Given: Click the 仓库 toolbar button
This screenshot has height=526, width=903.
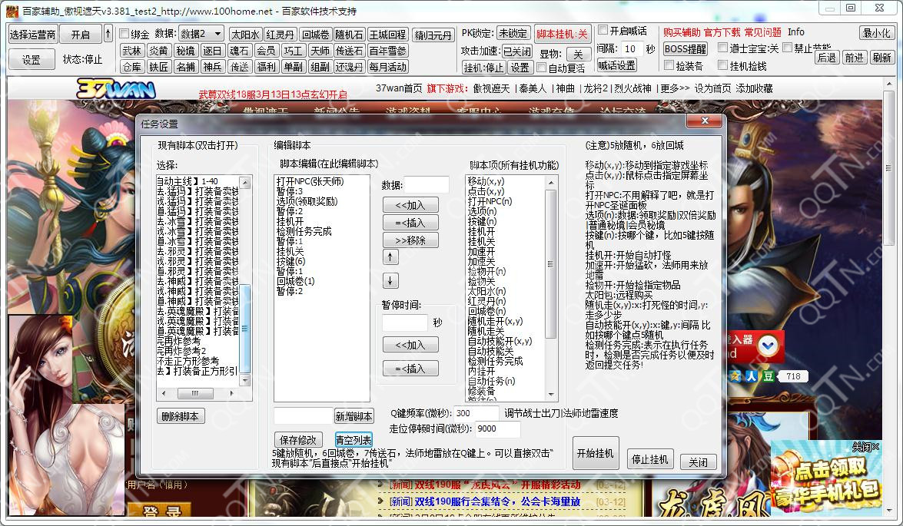Looking at the screenshot, I should (x=132, y=67).
